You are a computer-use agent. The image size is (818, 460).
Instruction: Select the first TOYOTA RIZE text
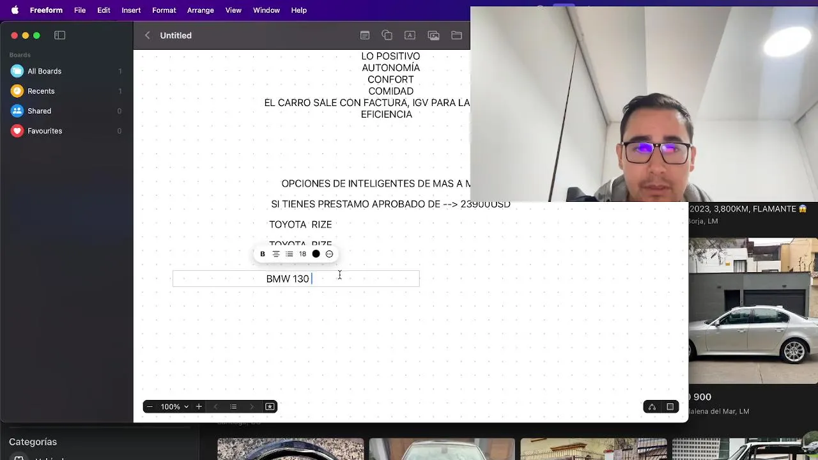300,225
